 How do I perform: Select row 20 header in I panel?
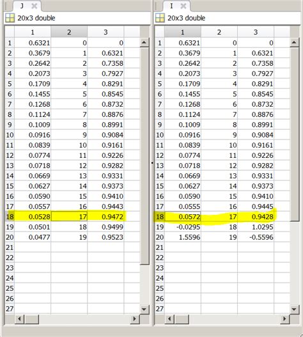[160, 237]
